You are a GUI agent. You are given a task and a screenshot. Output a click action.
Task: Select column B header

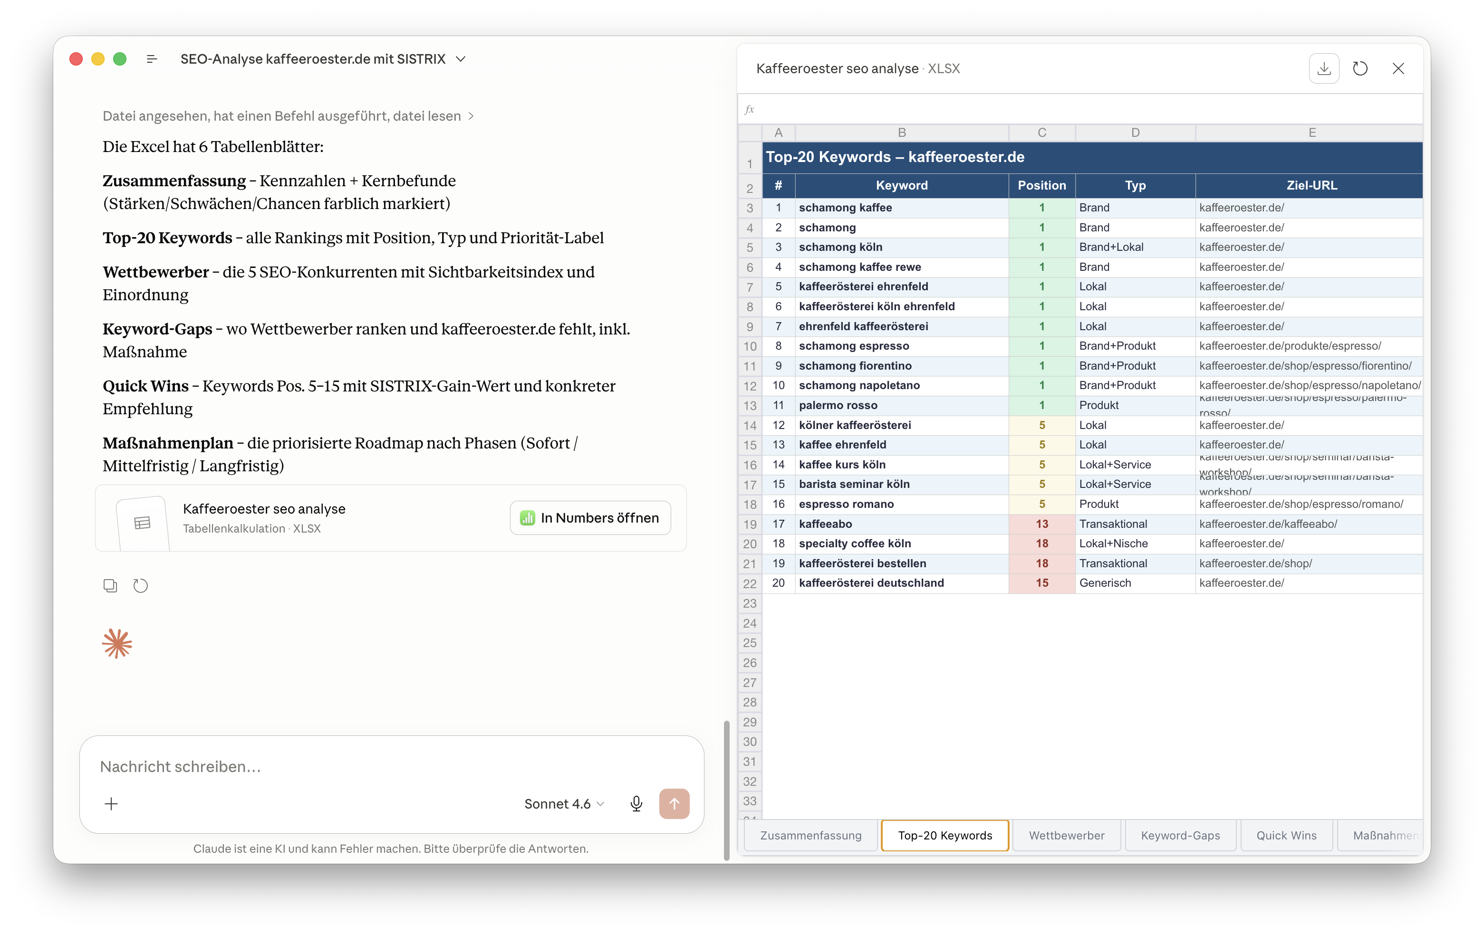902,133
